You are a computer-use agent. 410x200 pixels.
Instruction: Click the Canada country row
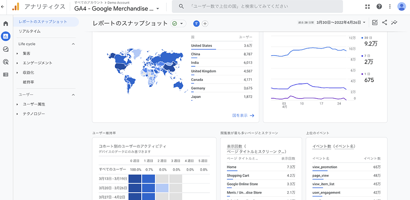222,80
